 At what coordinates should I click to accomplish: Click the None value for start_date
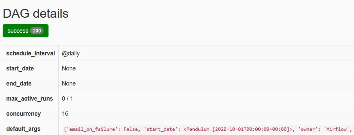point(69,68)
